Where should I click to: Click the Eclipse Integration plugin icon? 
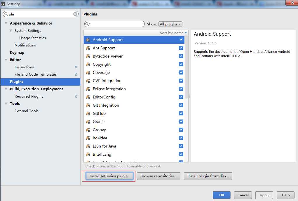(88, 89)
